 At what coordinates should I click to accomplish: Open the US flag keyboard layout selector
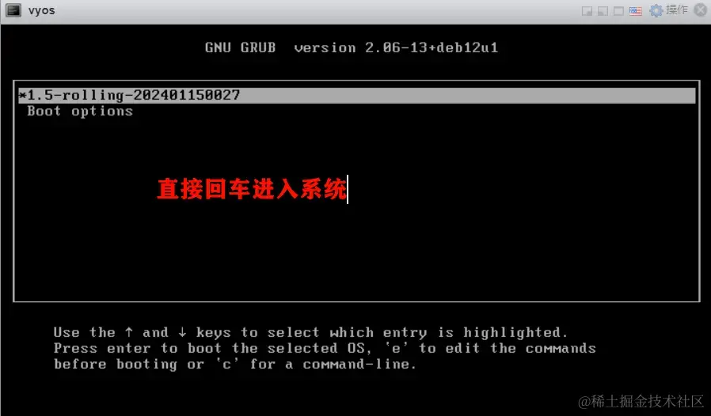pos(636,11)
